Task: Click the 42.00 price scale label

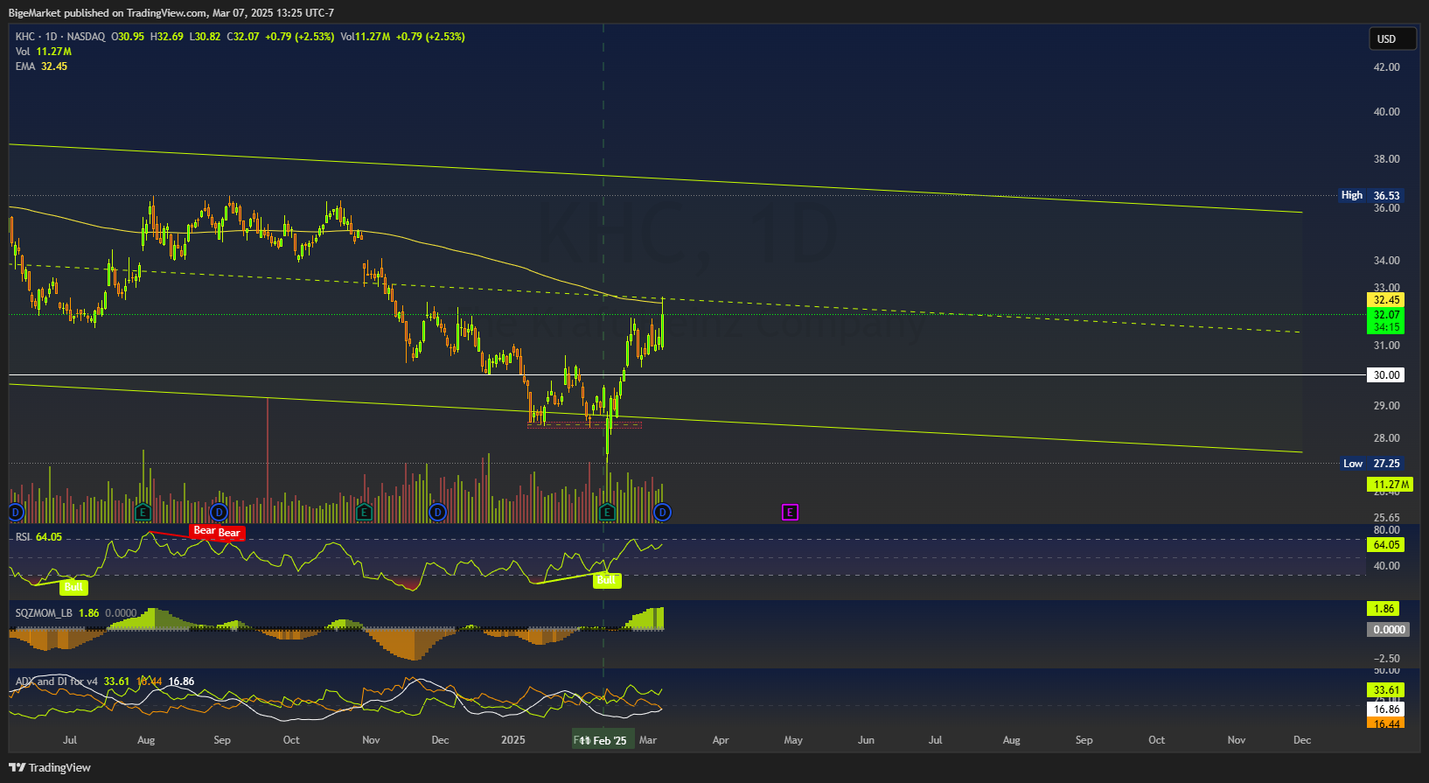Action: (1386, 67)
